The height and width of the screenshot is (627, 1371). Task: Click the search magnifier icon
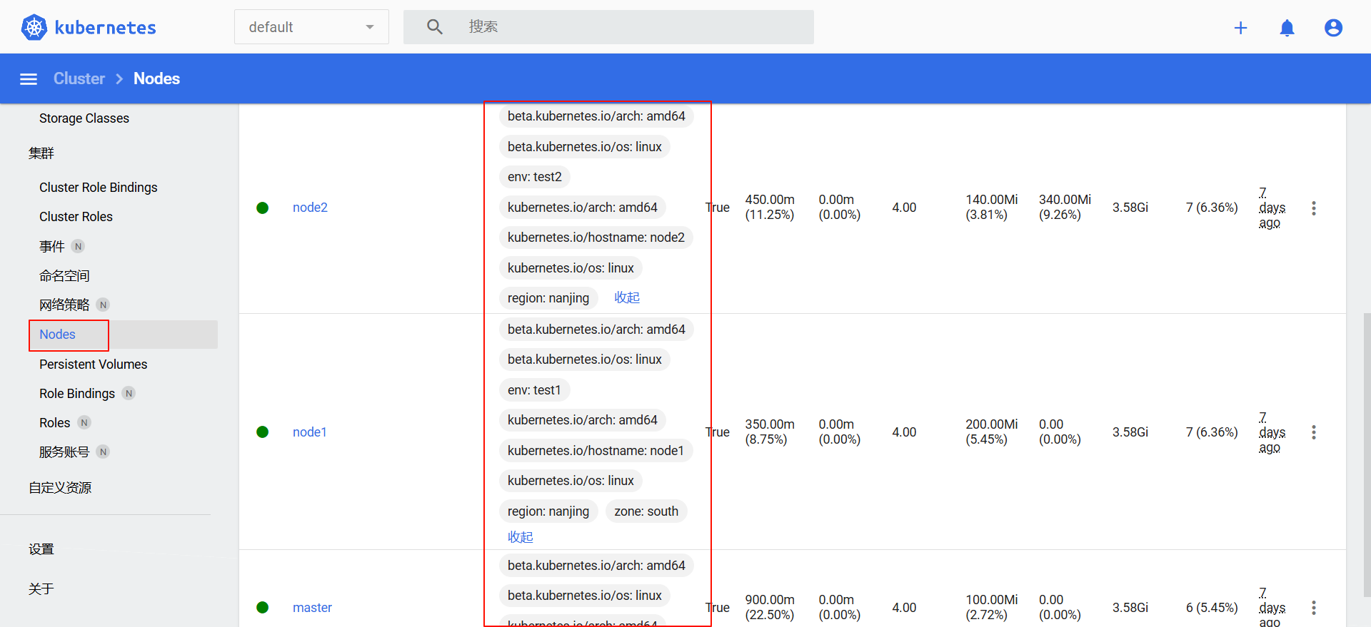coord(434,27)
